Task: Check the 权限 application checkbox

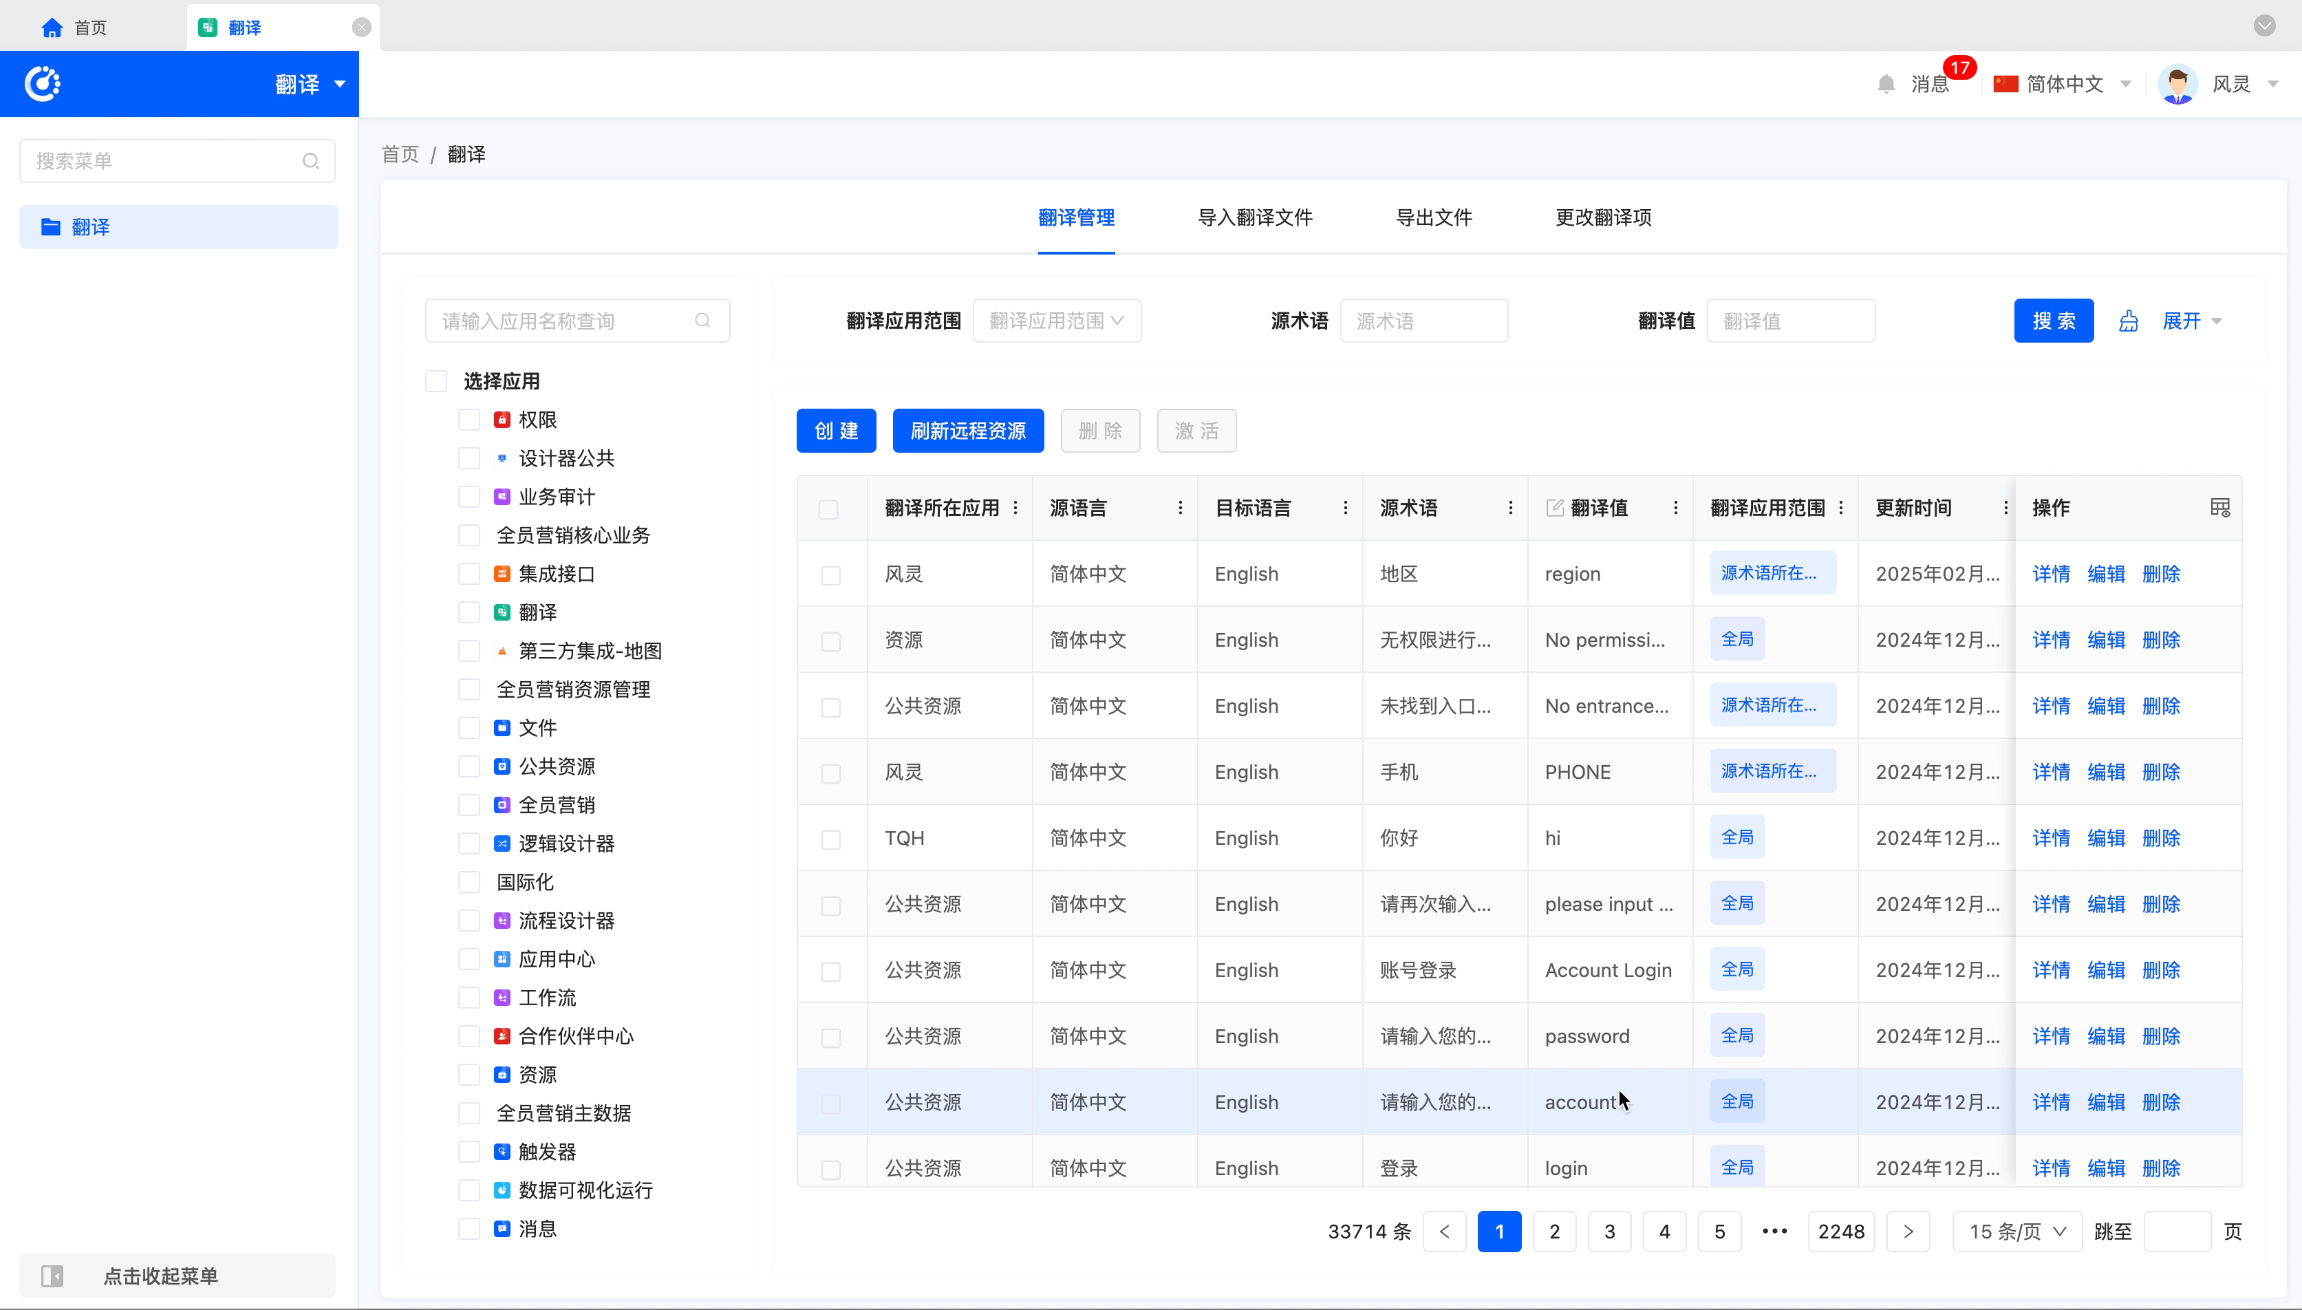Action: 469,420
